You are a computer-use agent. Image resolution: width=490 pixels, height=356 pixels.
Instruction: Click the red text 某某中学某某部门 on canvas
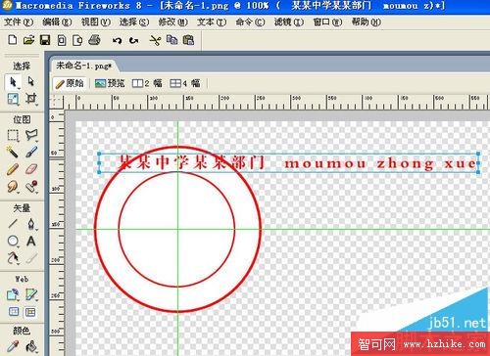coord(191,162)
